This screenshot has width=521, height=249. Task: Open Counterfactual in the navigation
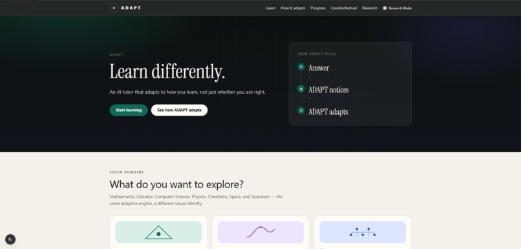344,8
